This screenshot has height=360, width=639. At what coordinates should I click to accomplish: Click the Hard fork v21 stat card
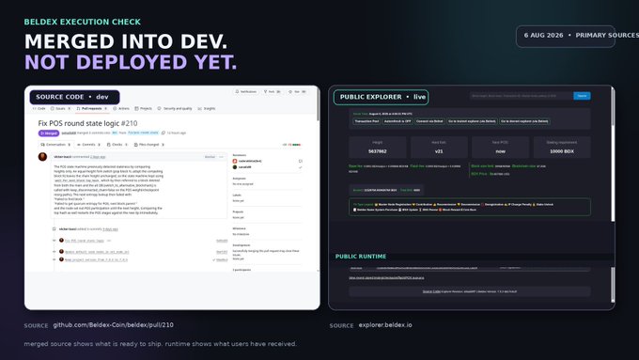pos(439,148)
